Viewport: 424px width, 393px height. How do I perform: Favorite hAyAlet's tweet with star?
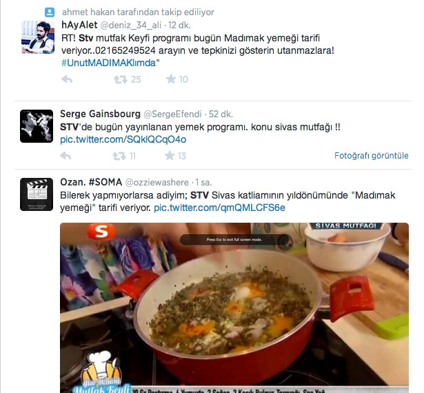coord(170,79)
